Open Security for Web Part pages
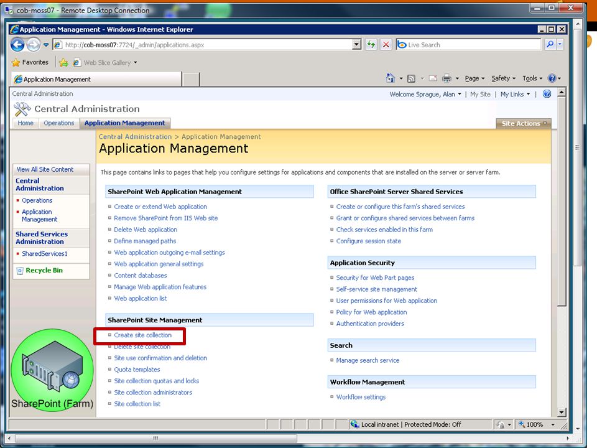This screenshot has width=597, height=448. pyautogui.click(x=375, y=278)
